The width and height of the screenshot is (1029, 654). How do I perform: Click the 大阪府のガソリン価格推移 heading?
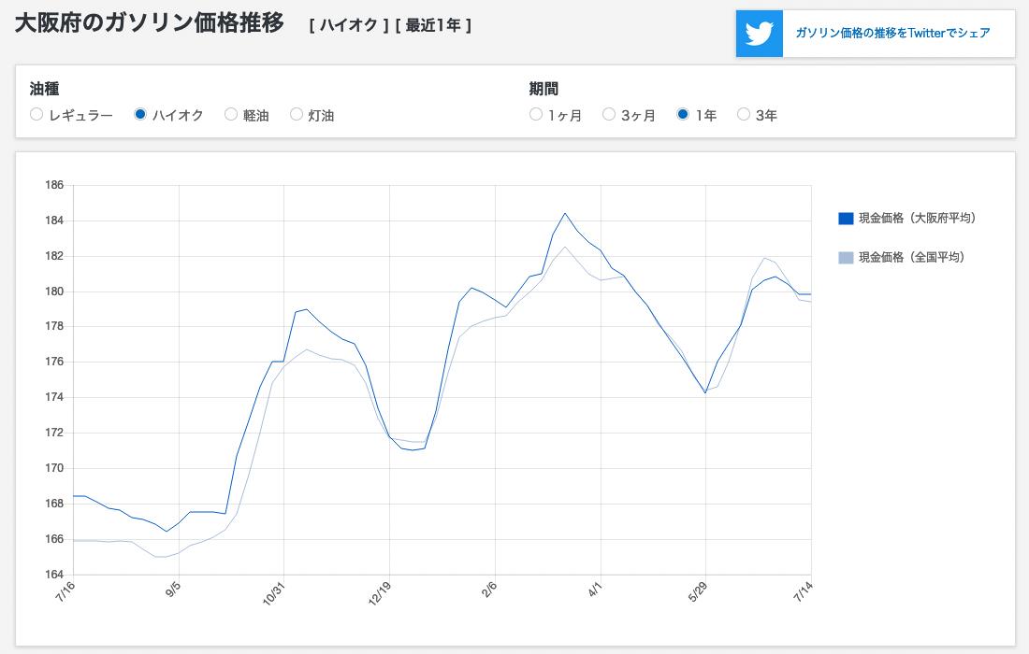[150, 23]
